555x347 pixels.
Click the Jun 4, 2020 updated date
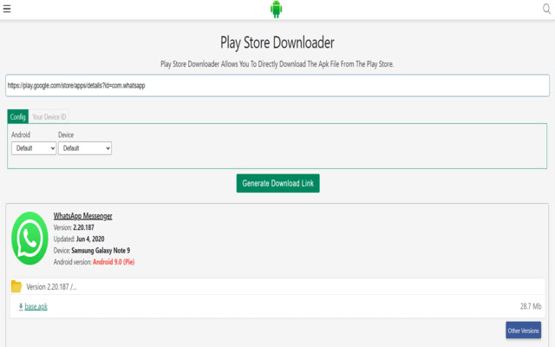coord(90,239)
